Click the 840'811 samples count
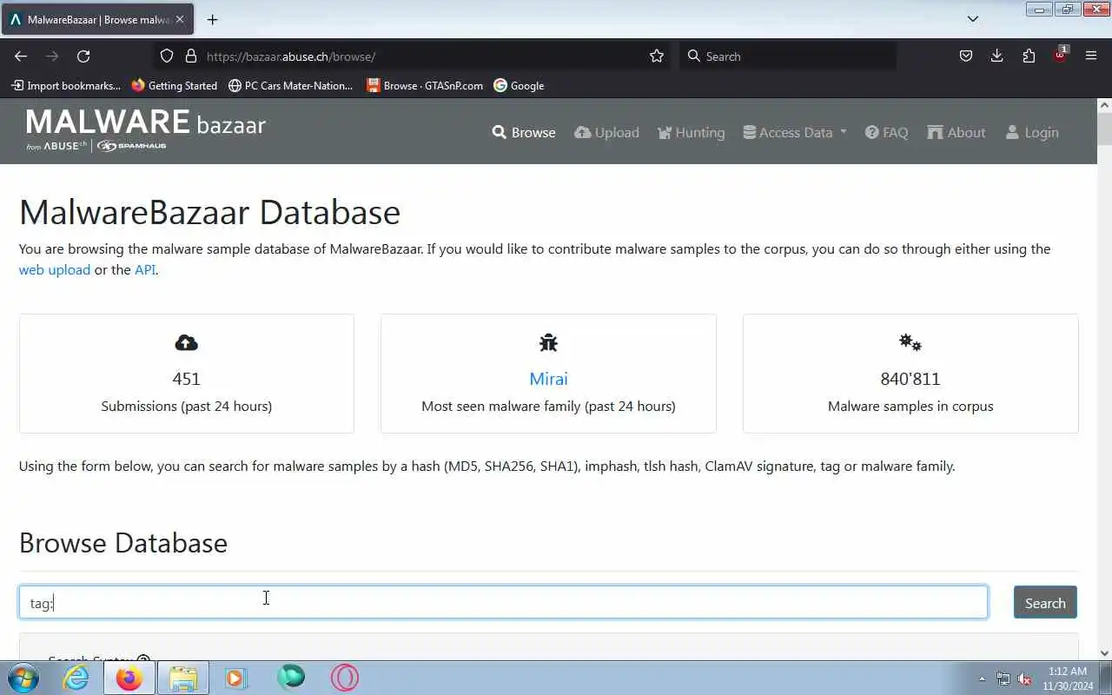Viewport: 1112px width, 695px height. pyautogui.click(x=910, y=379)
